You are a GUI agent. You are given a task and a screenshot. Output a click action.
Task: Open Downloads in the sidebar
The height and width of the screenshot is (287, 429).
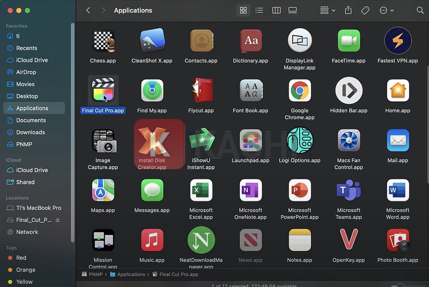pyautogui.click(x=34, y=132)
